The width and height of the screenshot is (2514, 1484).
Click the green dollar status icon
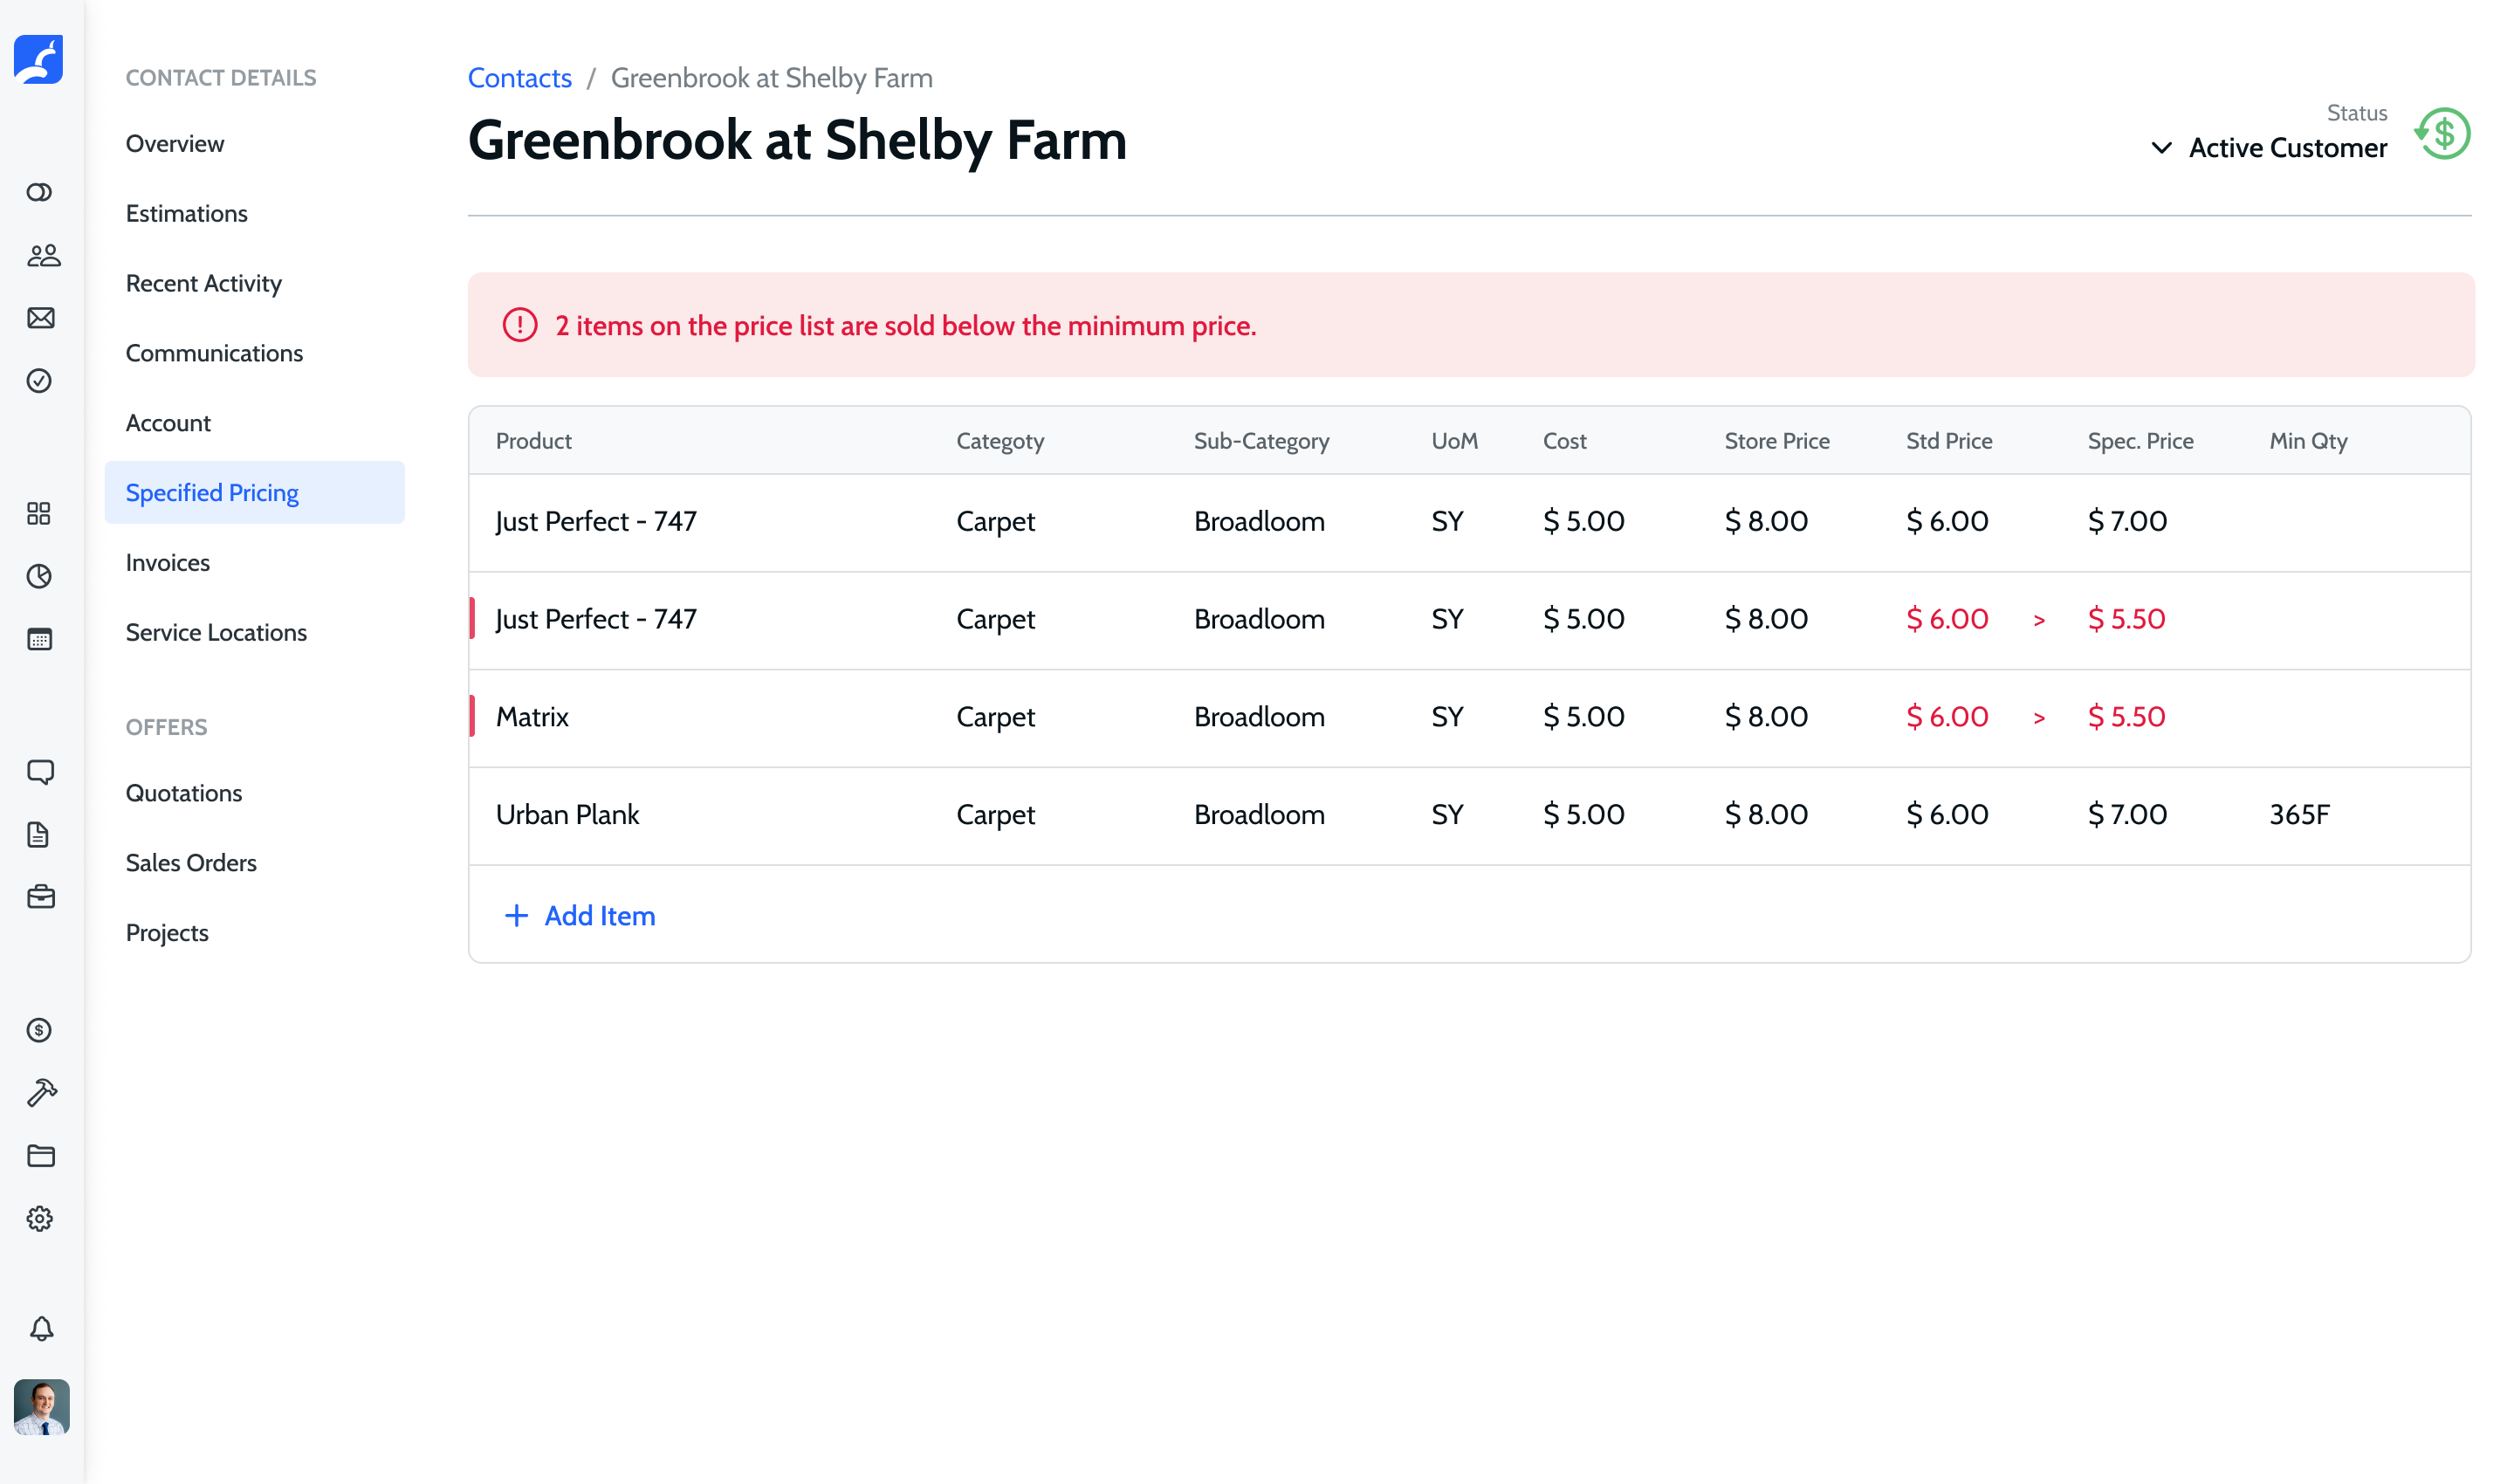click(x=2443, y=134)
